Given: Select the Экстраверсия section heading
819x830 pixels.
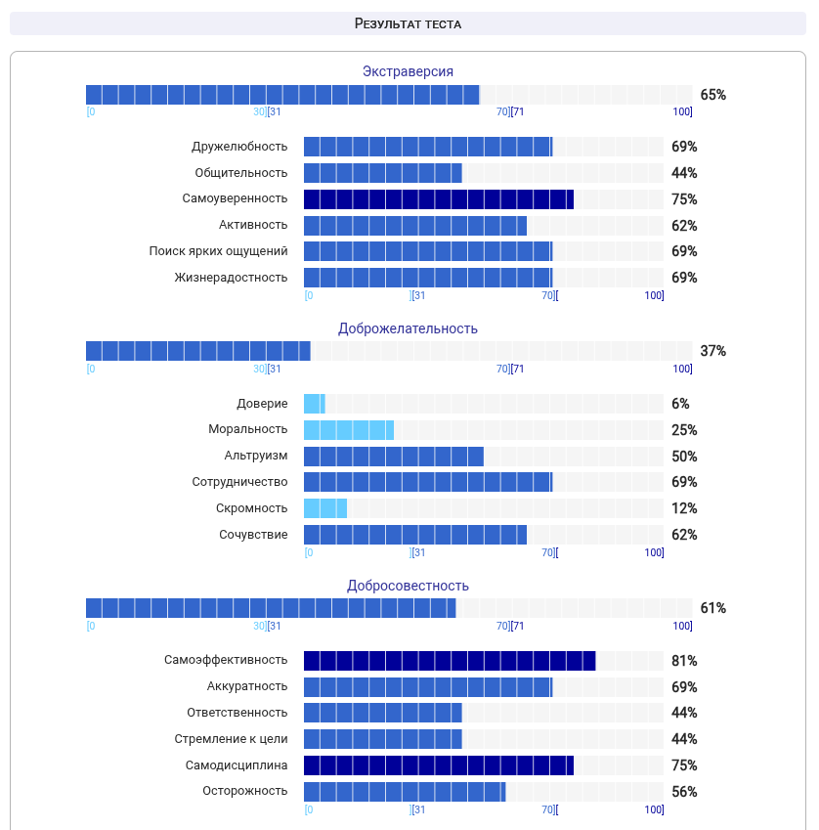Looking at the screenshot, I should (408, 71).
